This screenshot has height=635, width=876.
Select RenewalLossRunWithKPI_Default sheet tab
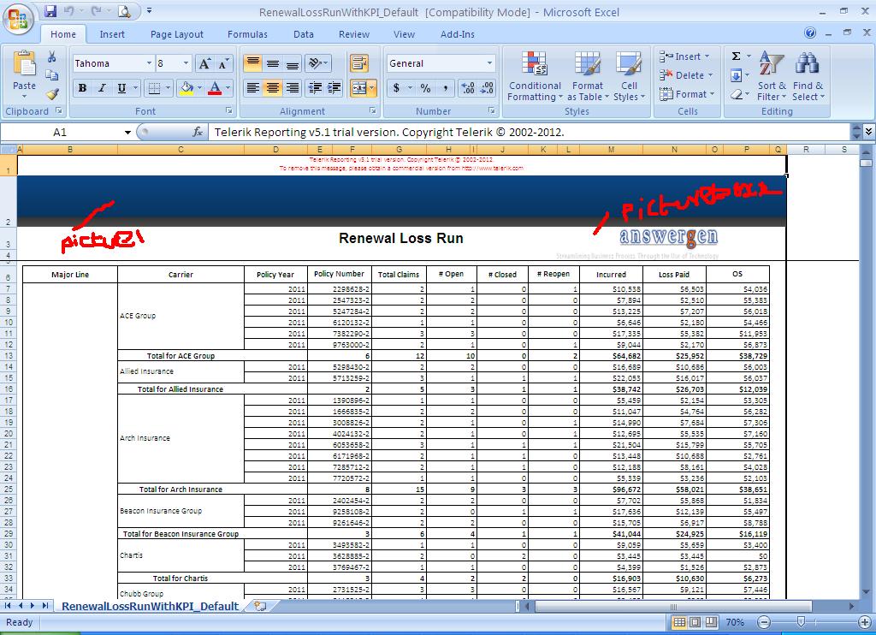click(x=150, y=606)
